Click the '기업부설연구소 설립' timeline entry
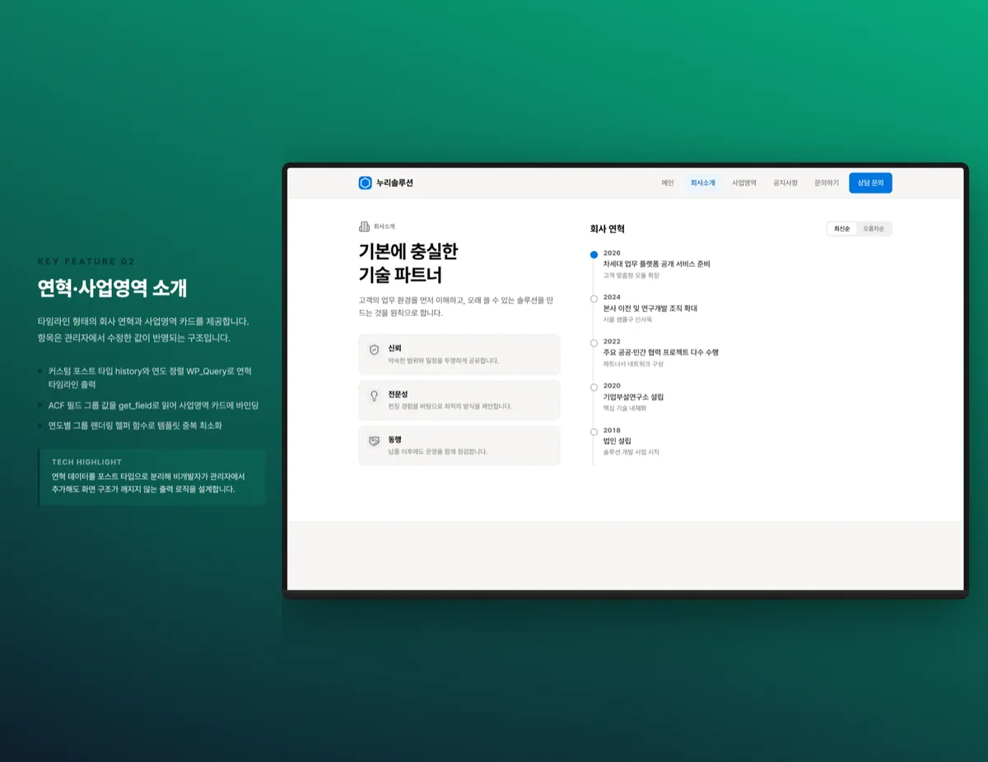This screenshot has width=988, height=762. (x=633, y=397)
